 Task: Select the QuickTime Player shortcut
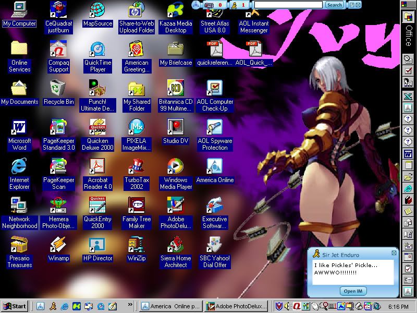point(97,50)
